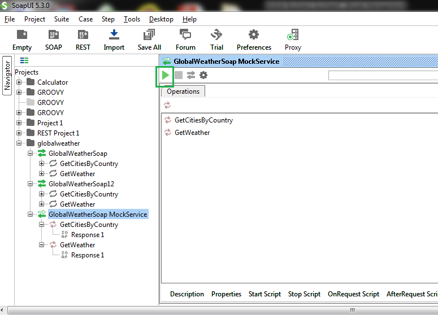Collapse the GlobalWeatherSoap MockService node

pos(30,215)
